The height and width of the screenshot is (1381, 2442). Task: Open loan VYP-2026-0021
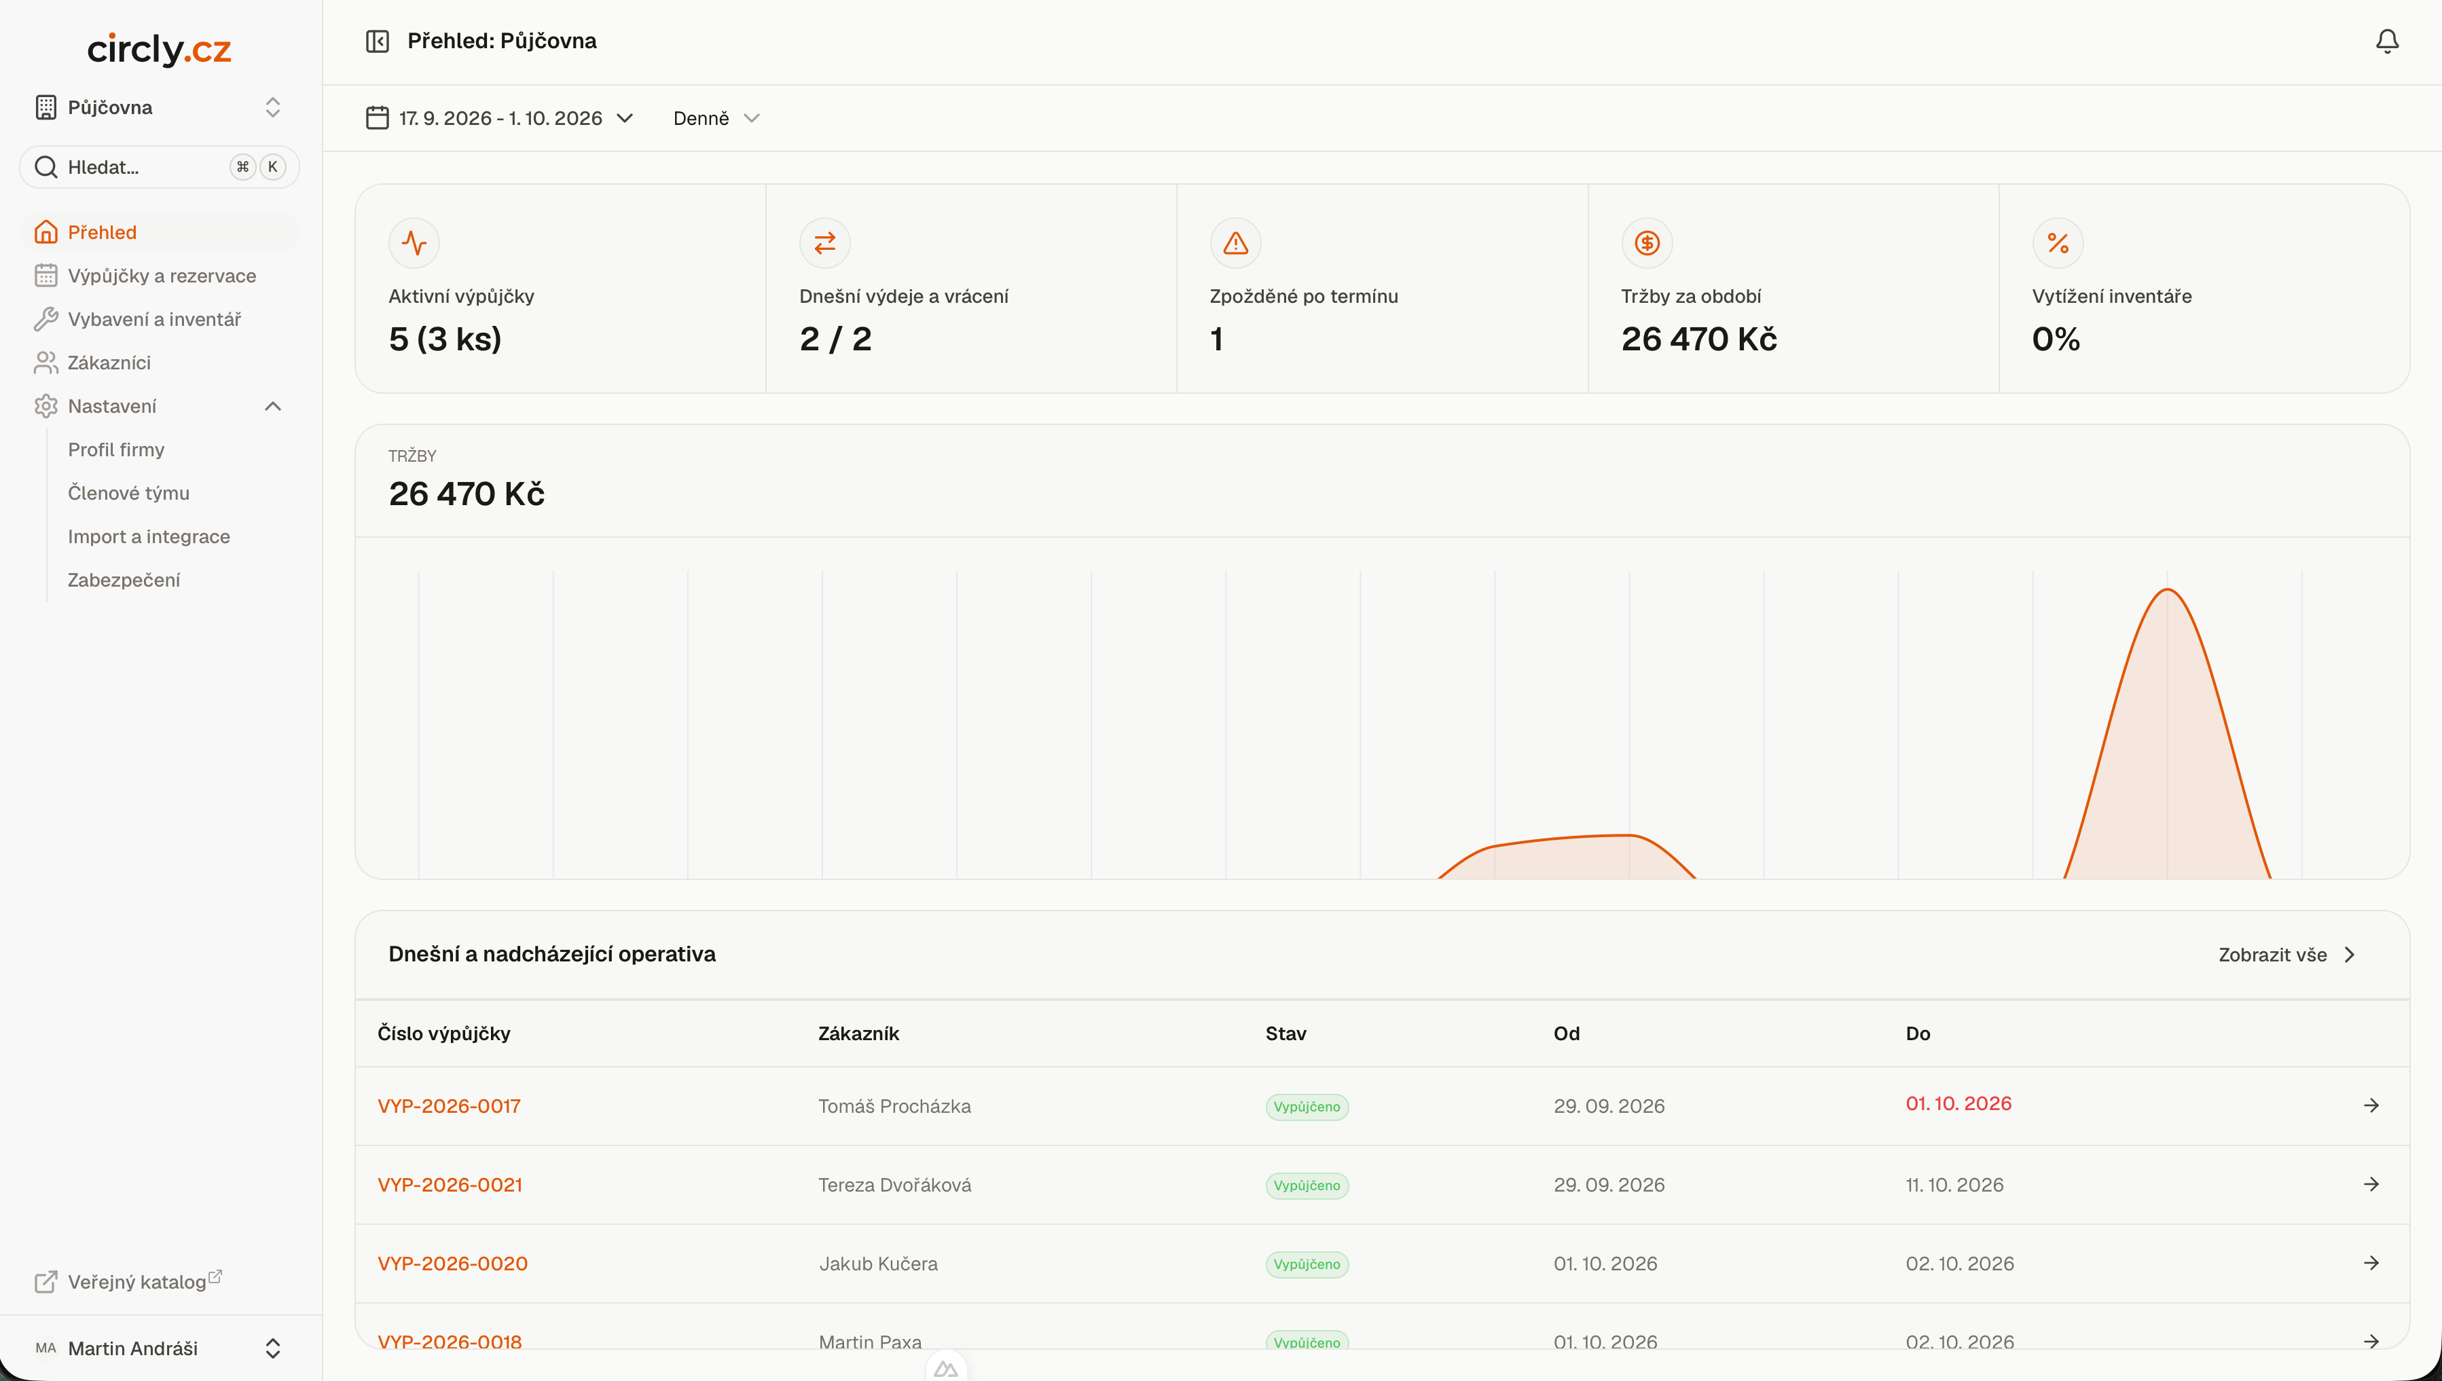pyautogui.click(x=450, y=1185)
